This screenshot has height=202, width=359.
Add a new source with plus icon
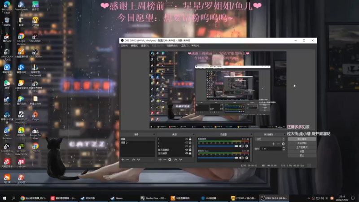pyautogui.click(x=160, y=159)
